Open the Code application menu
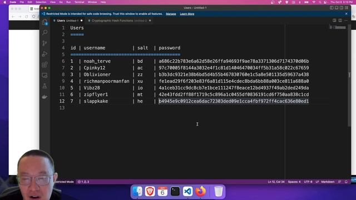Screen dimensions: 356x200 tap(13, 2)
